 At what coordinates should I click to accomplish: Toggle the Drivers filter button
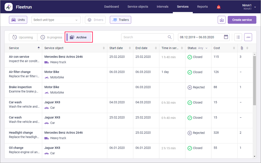(95, 20)
